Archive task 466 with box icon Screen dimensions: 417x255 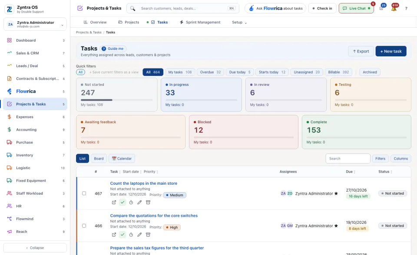click(148, 235)
